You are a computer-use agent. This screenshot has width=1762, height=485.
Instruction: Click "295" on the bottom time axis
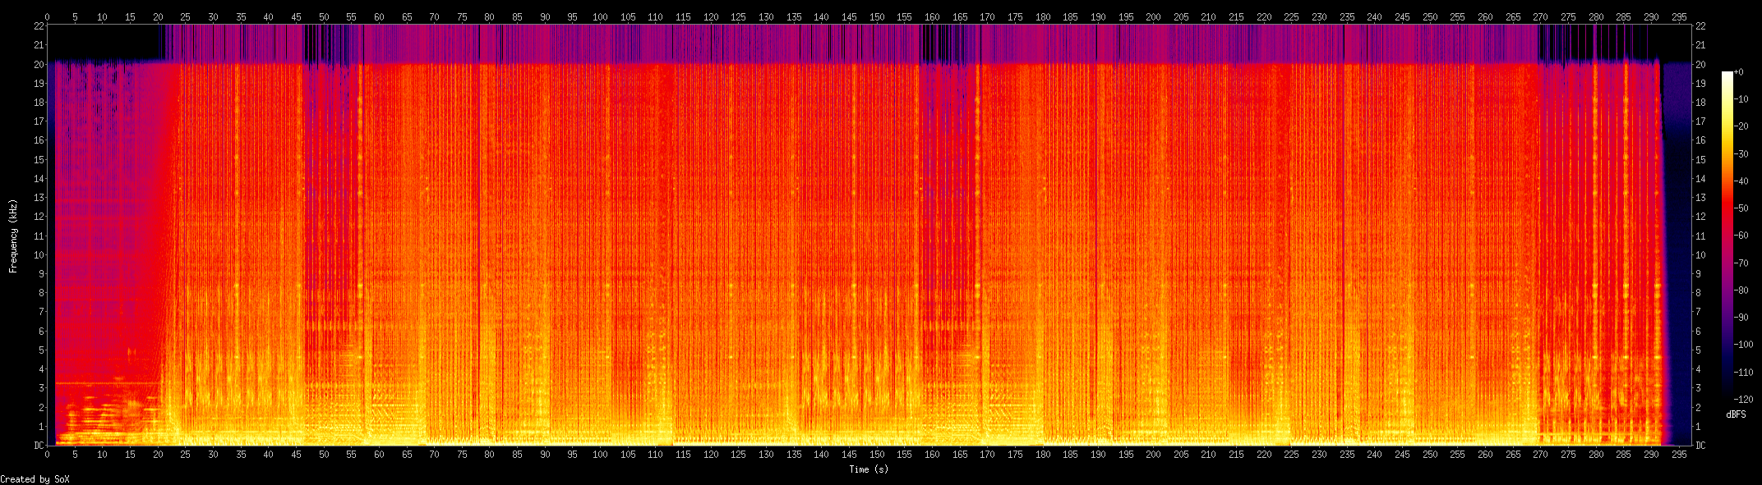coord(1679,455)
